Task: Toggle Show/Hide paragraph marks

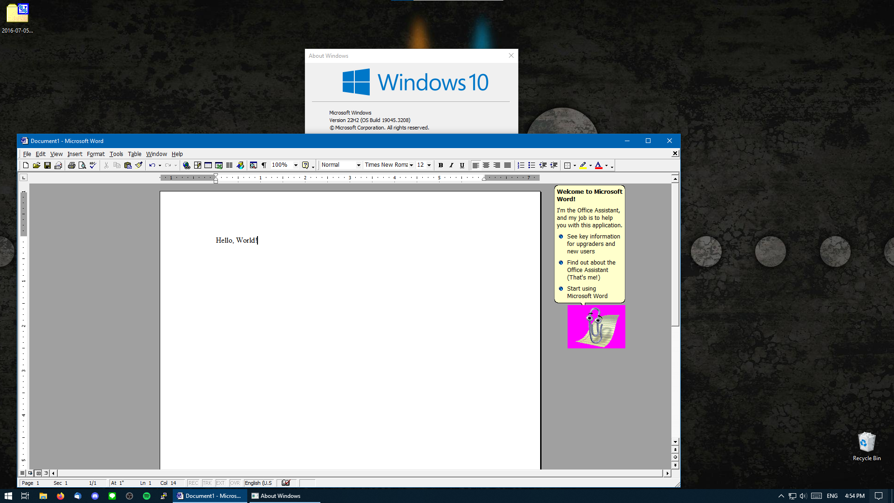Action: [264, 165]
